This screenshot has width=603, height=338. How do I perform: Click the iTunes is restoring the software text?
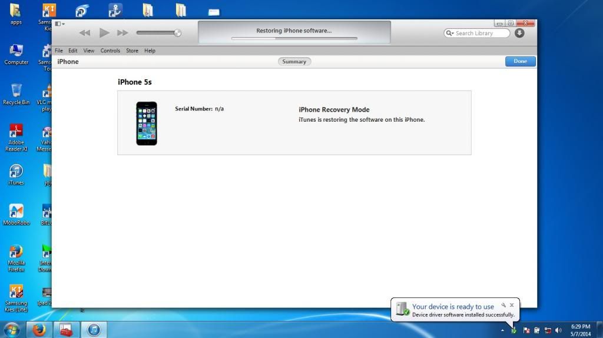point(362,120)
